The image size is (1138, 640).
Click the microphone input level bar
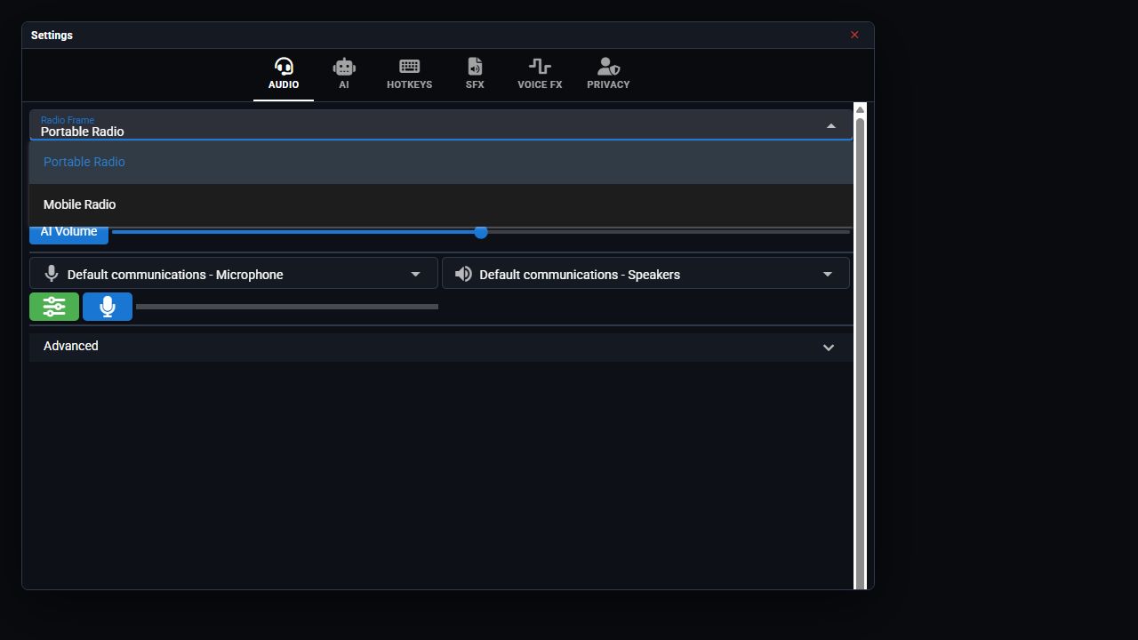pos(287,307)
